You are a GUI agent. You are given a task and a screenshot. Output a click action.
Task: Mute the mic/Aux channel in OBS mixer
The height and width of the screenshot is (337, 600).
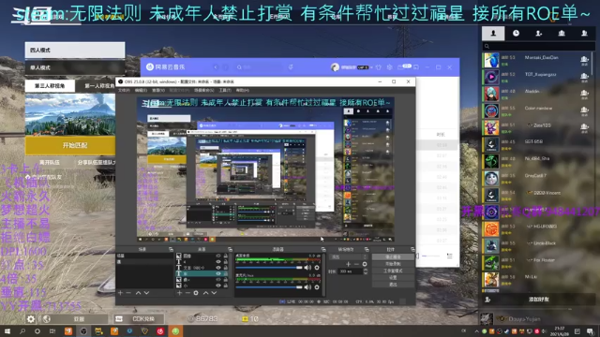[x=307, y=286]
